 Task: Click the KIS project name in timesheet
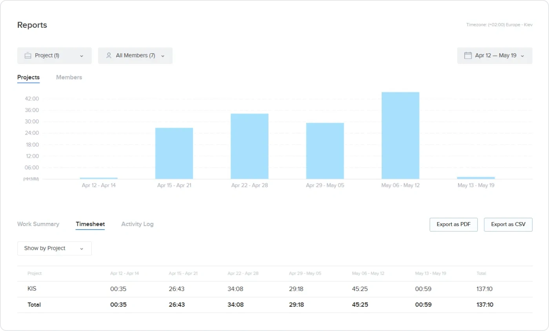coord(32,289)
